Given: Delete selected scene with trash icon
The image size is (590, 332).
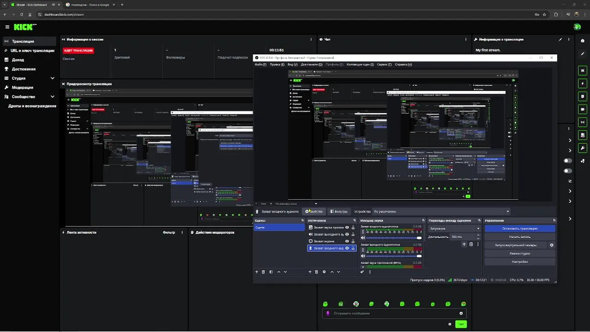Looking at the screenshot, I should coord(264,272).
